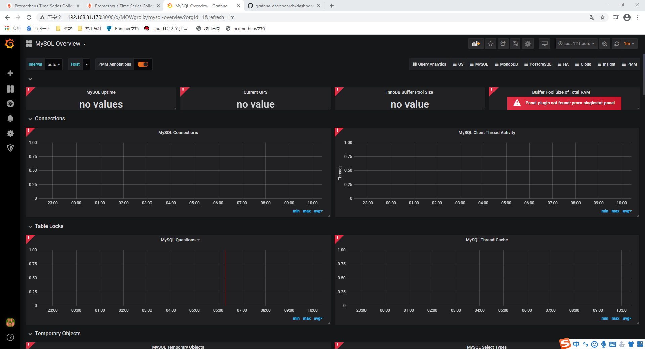
Task: Click MySQL Connections panel error indicator
Action: click(29, 131)
